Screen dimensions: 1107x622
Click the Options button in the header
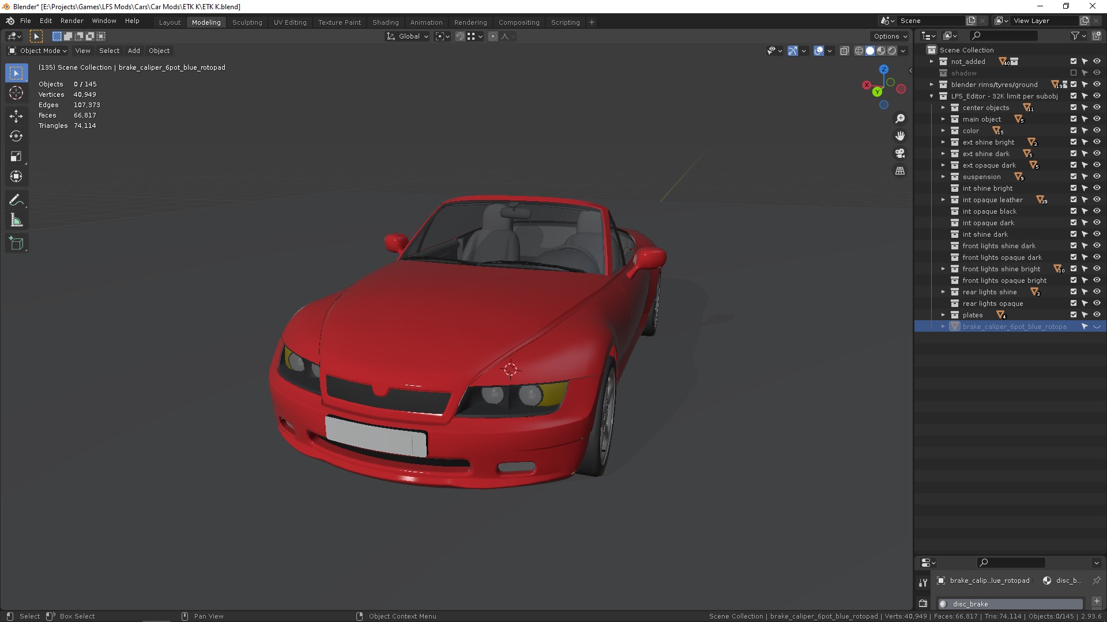coord(890,36)
